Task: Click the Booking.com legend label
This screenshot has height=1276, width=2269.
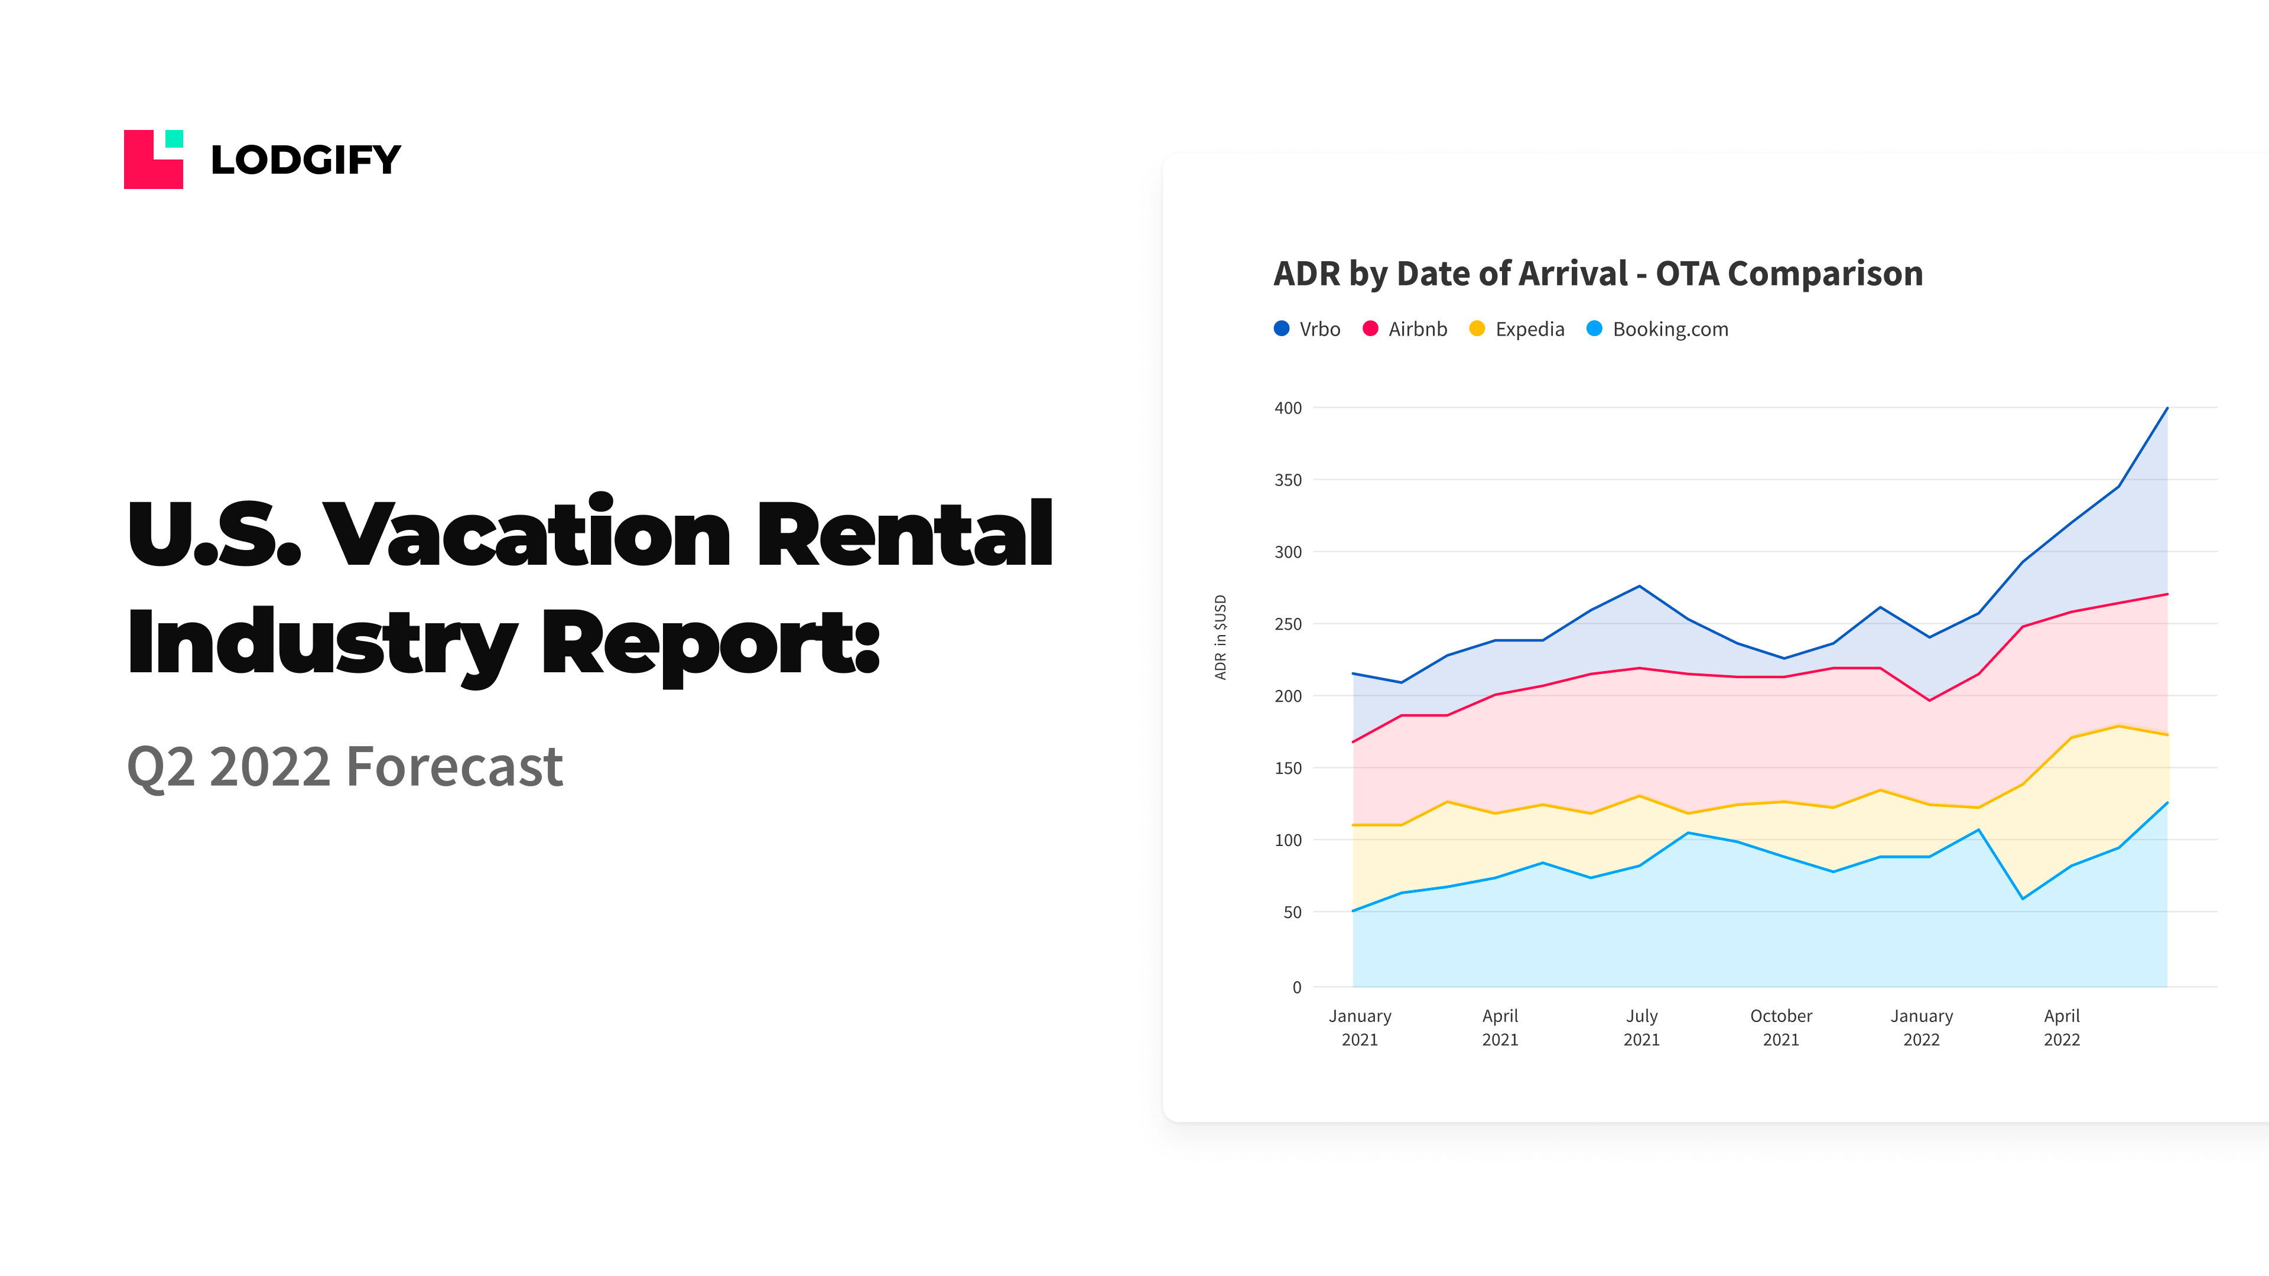Action: [x=1670, y=330]
